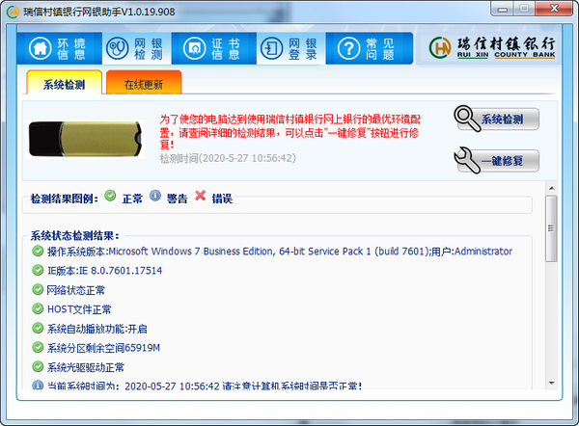
Task: Click the green check beside 系统分区剩余空间
Action: pos(38,347)
